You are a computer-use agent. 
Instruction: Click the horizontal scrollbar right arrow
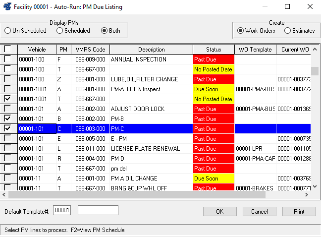click(307, 195)
